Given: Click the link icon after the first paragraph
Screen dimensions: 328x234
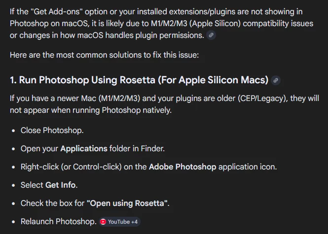Looking at the screenshot, I should point(211,35).
